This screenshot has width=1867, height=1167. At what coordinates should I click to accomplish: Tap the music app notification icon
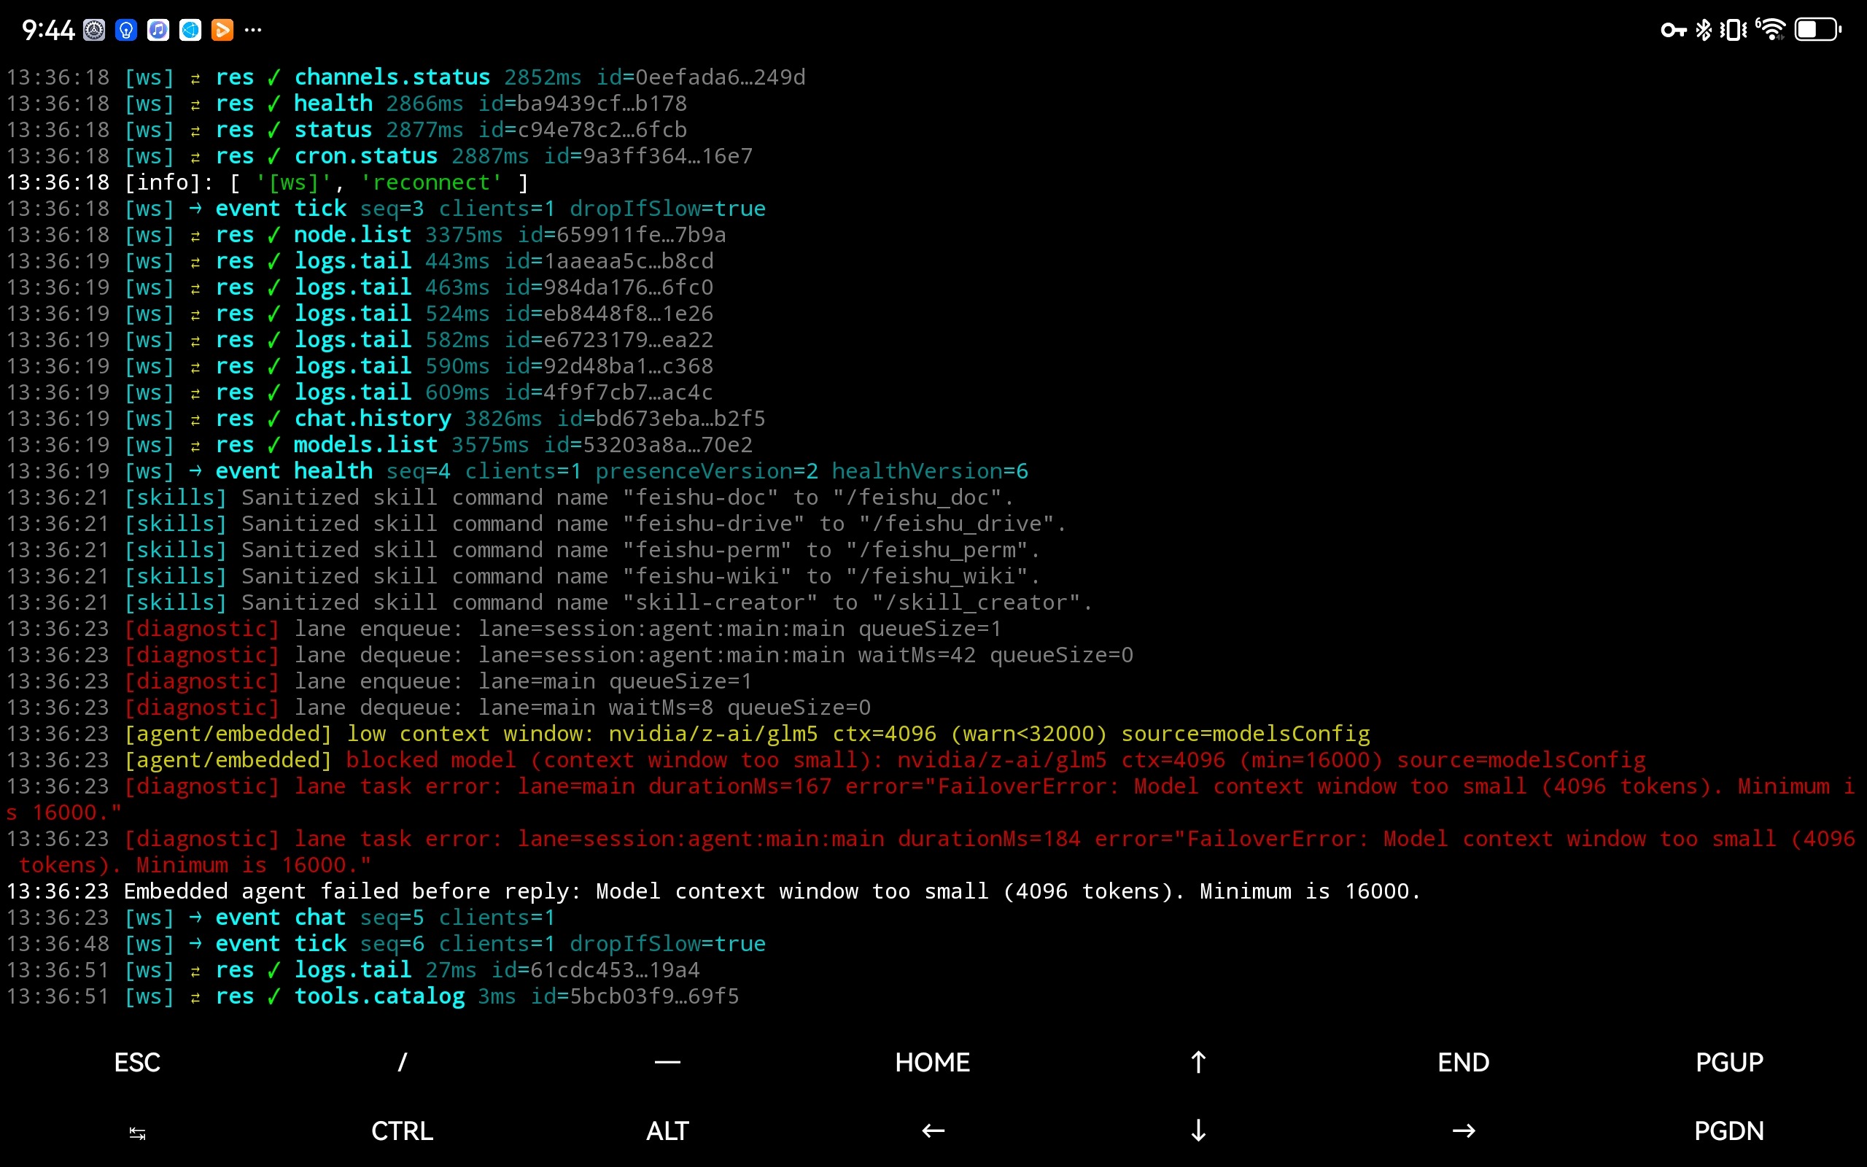(x=158, y=30)
